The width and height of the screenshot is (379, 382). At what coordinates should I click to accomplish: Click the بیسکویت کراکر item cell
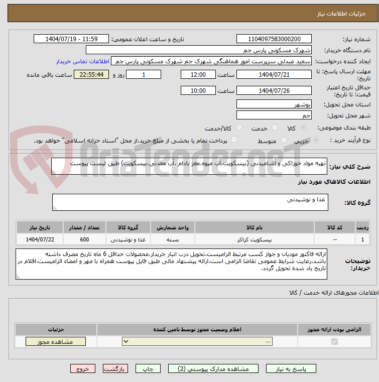coord(255,239)
